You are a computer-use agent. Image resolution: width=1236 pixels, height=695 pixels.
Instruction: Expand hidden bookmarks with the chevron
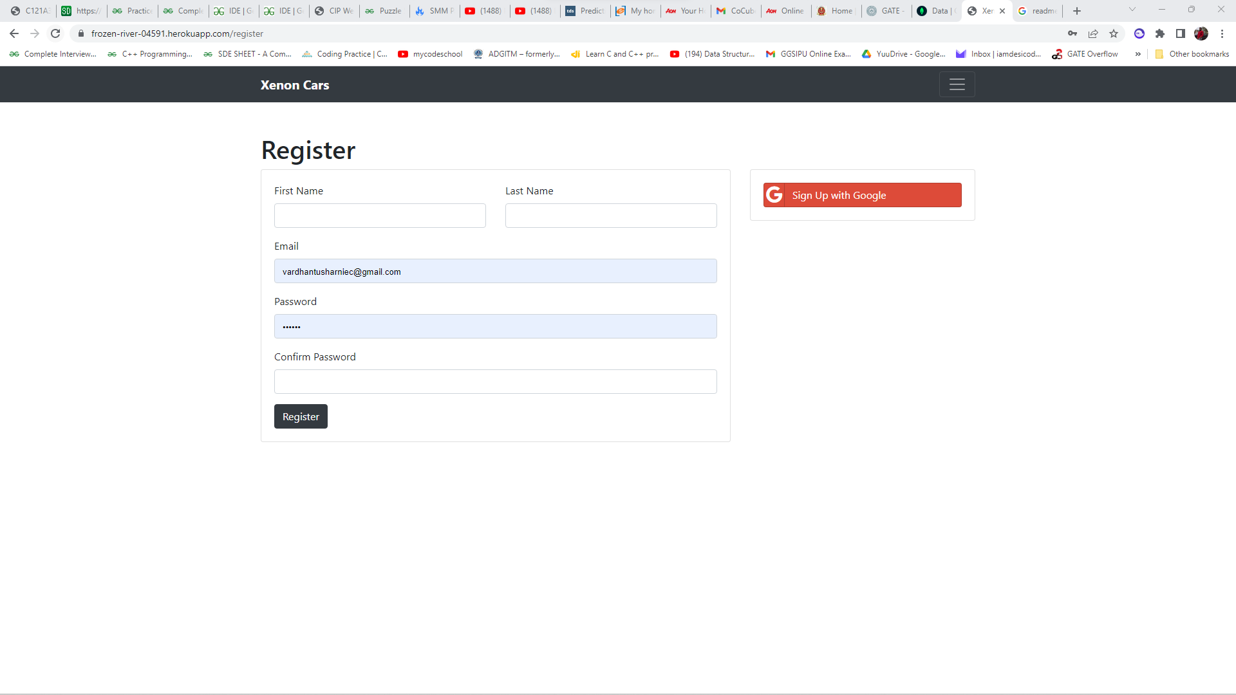[1138, 54]
